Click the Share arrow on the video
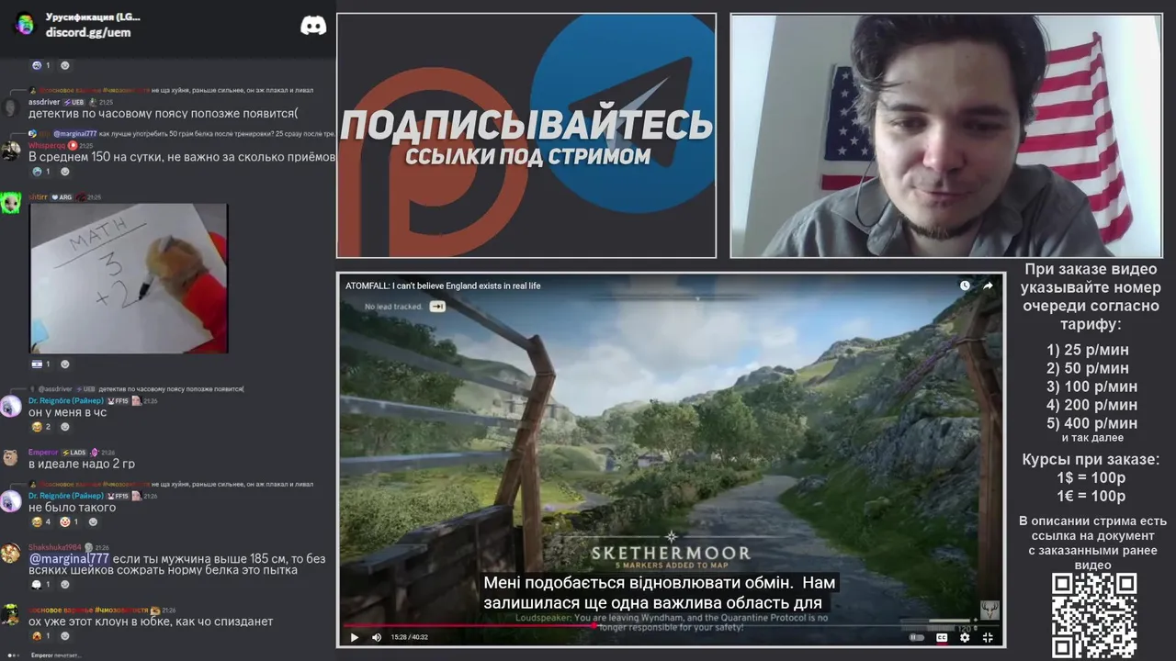Image resolution: width=1176 pixels, height=661 pixels. [x=988, y=286]
